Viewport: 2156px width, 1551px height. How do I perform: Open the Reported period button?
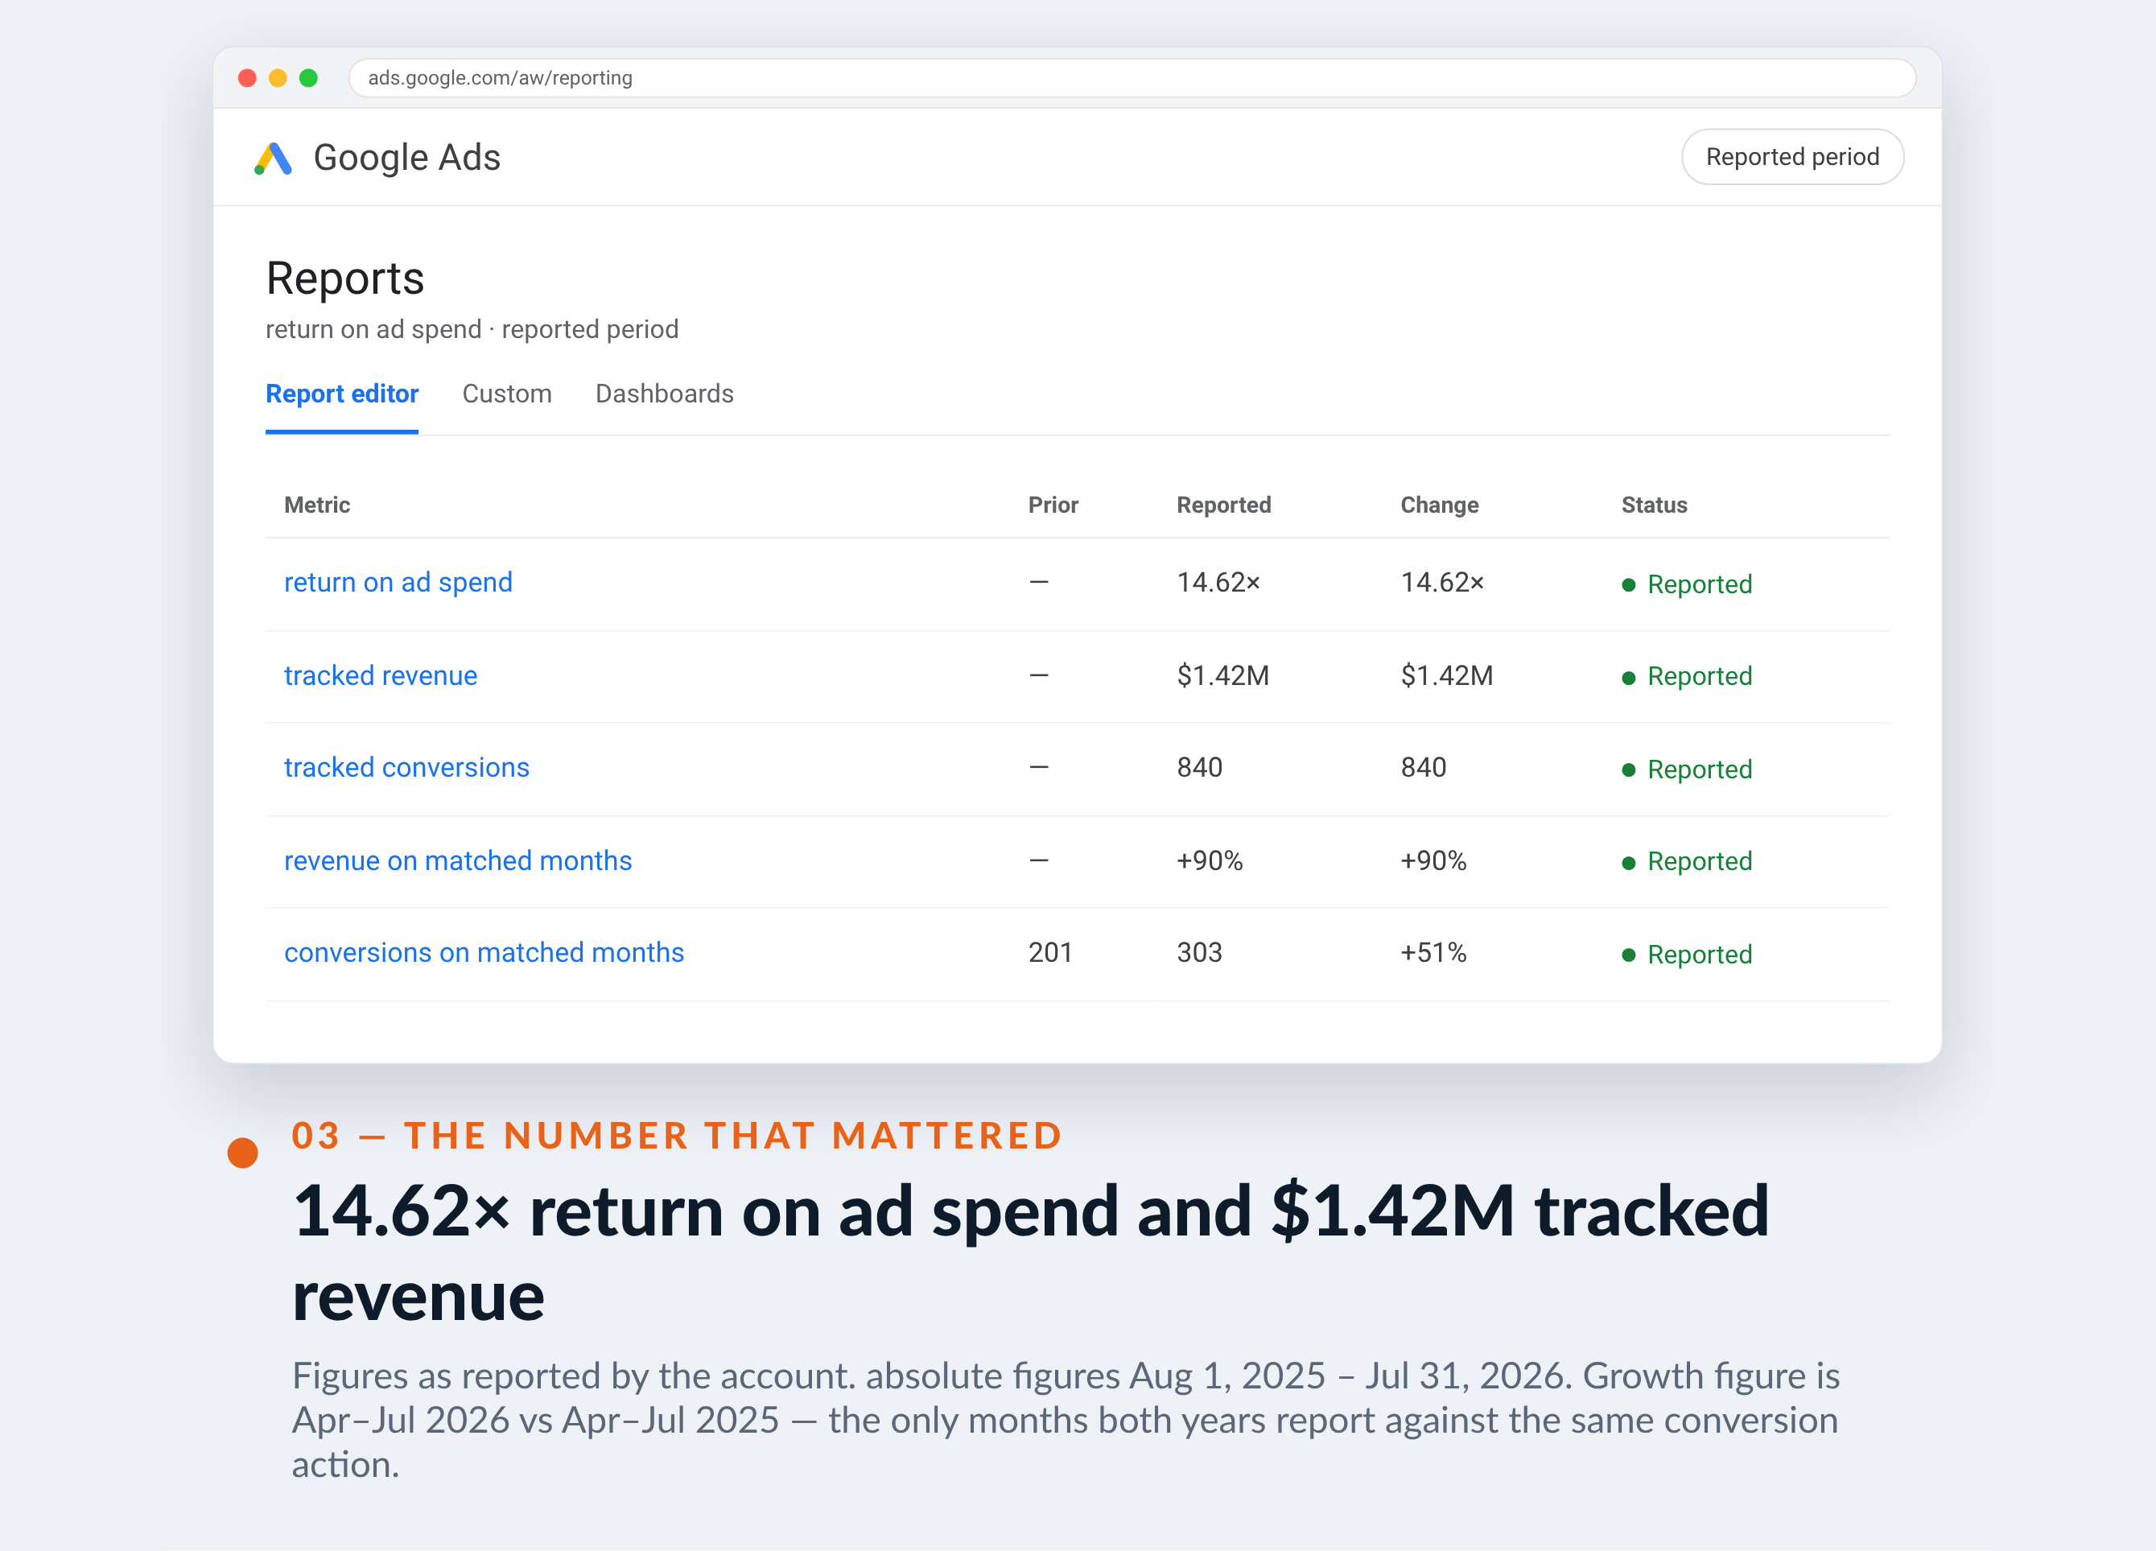[x=1792, y=157]
